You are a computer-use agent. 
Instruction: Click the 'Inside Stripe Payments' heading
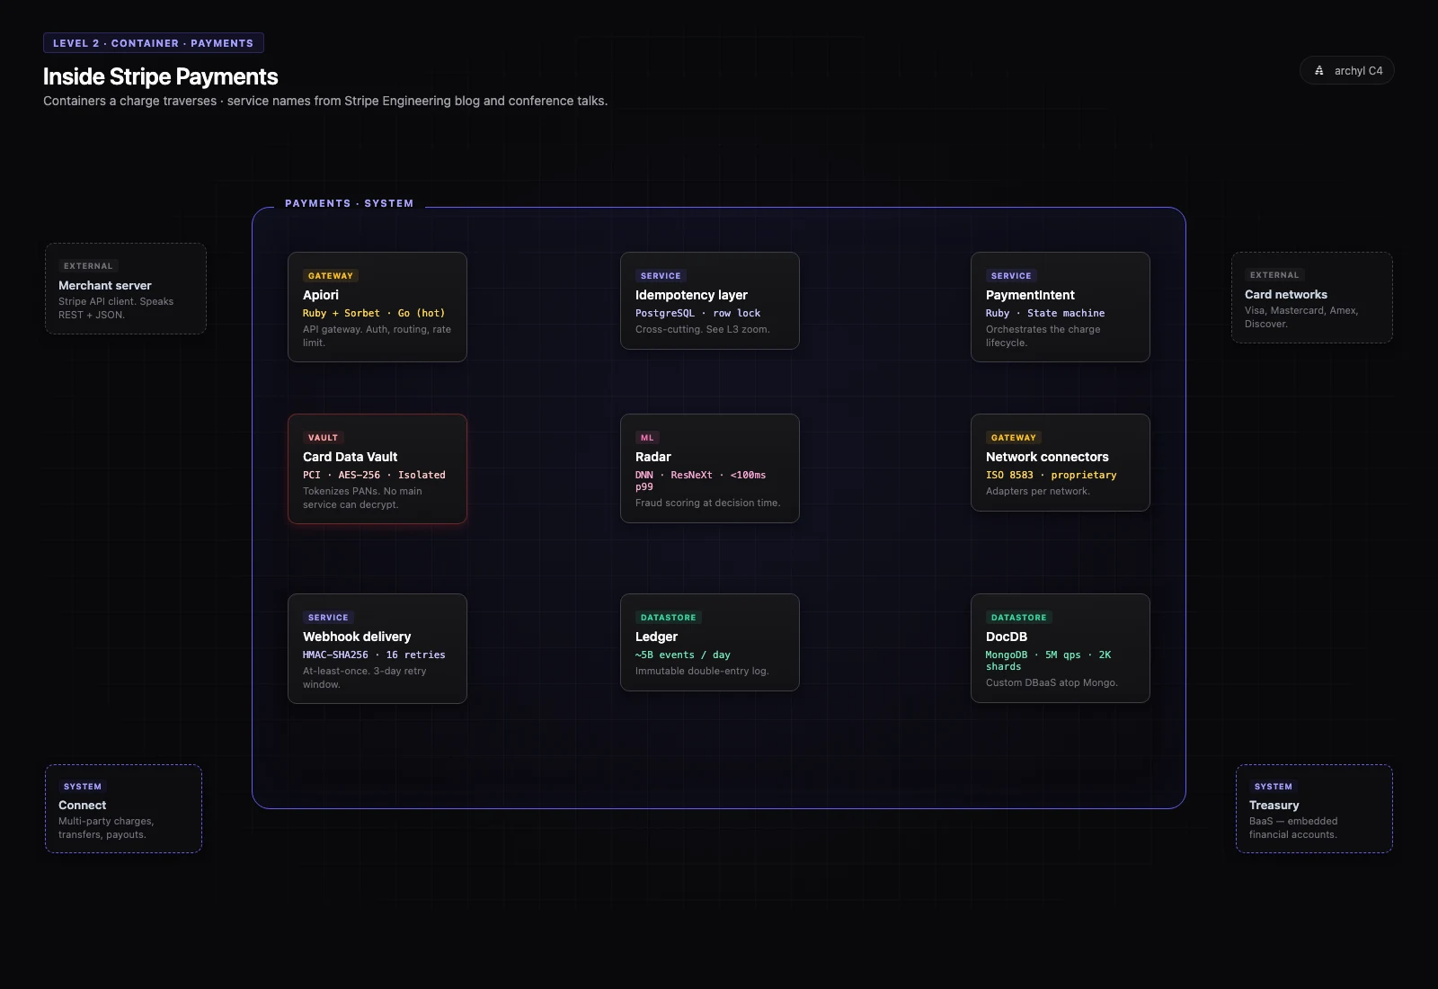pyautogui.click(x=161, y=76)
